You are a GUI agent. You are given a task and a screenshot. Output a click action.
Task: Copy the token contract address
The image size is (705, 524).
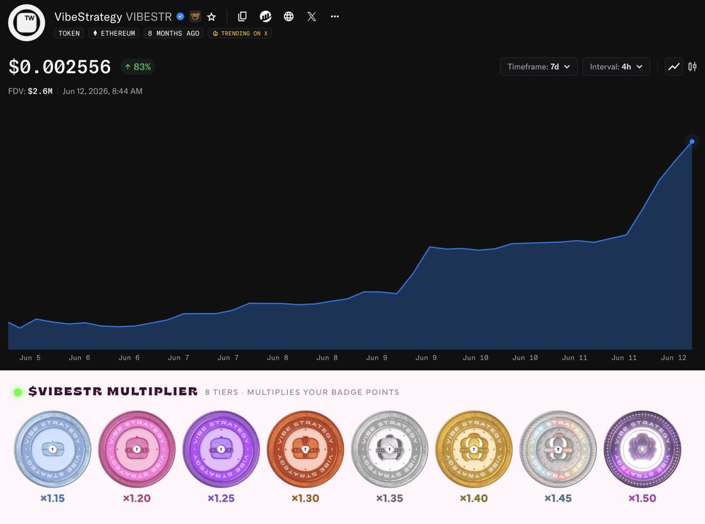242,16
